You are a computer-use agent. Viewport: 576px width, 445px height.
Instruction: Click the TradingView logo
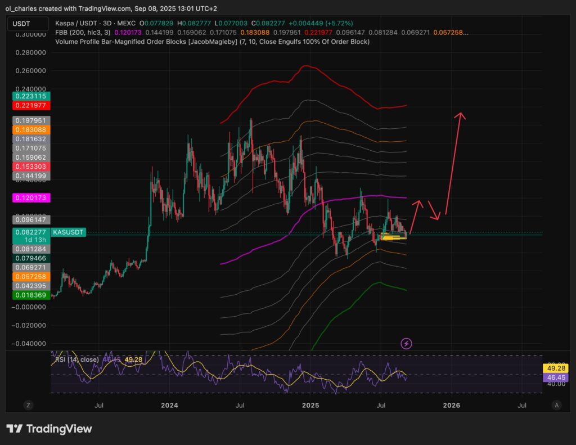coord(48,429)
